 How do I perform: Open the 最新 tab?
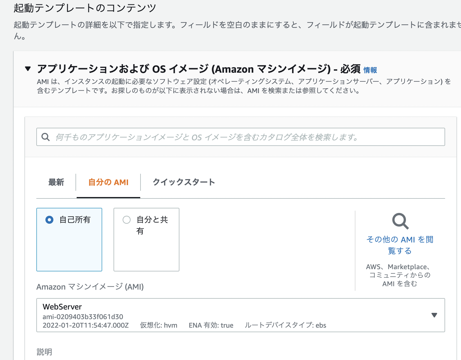tap(56, 182)
